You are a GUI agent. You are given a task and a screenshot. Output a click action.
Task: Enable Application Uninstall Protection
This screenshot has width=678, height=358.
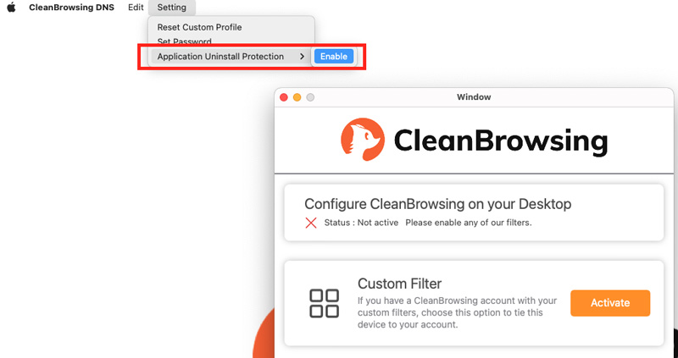334,57
